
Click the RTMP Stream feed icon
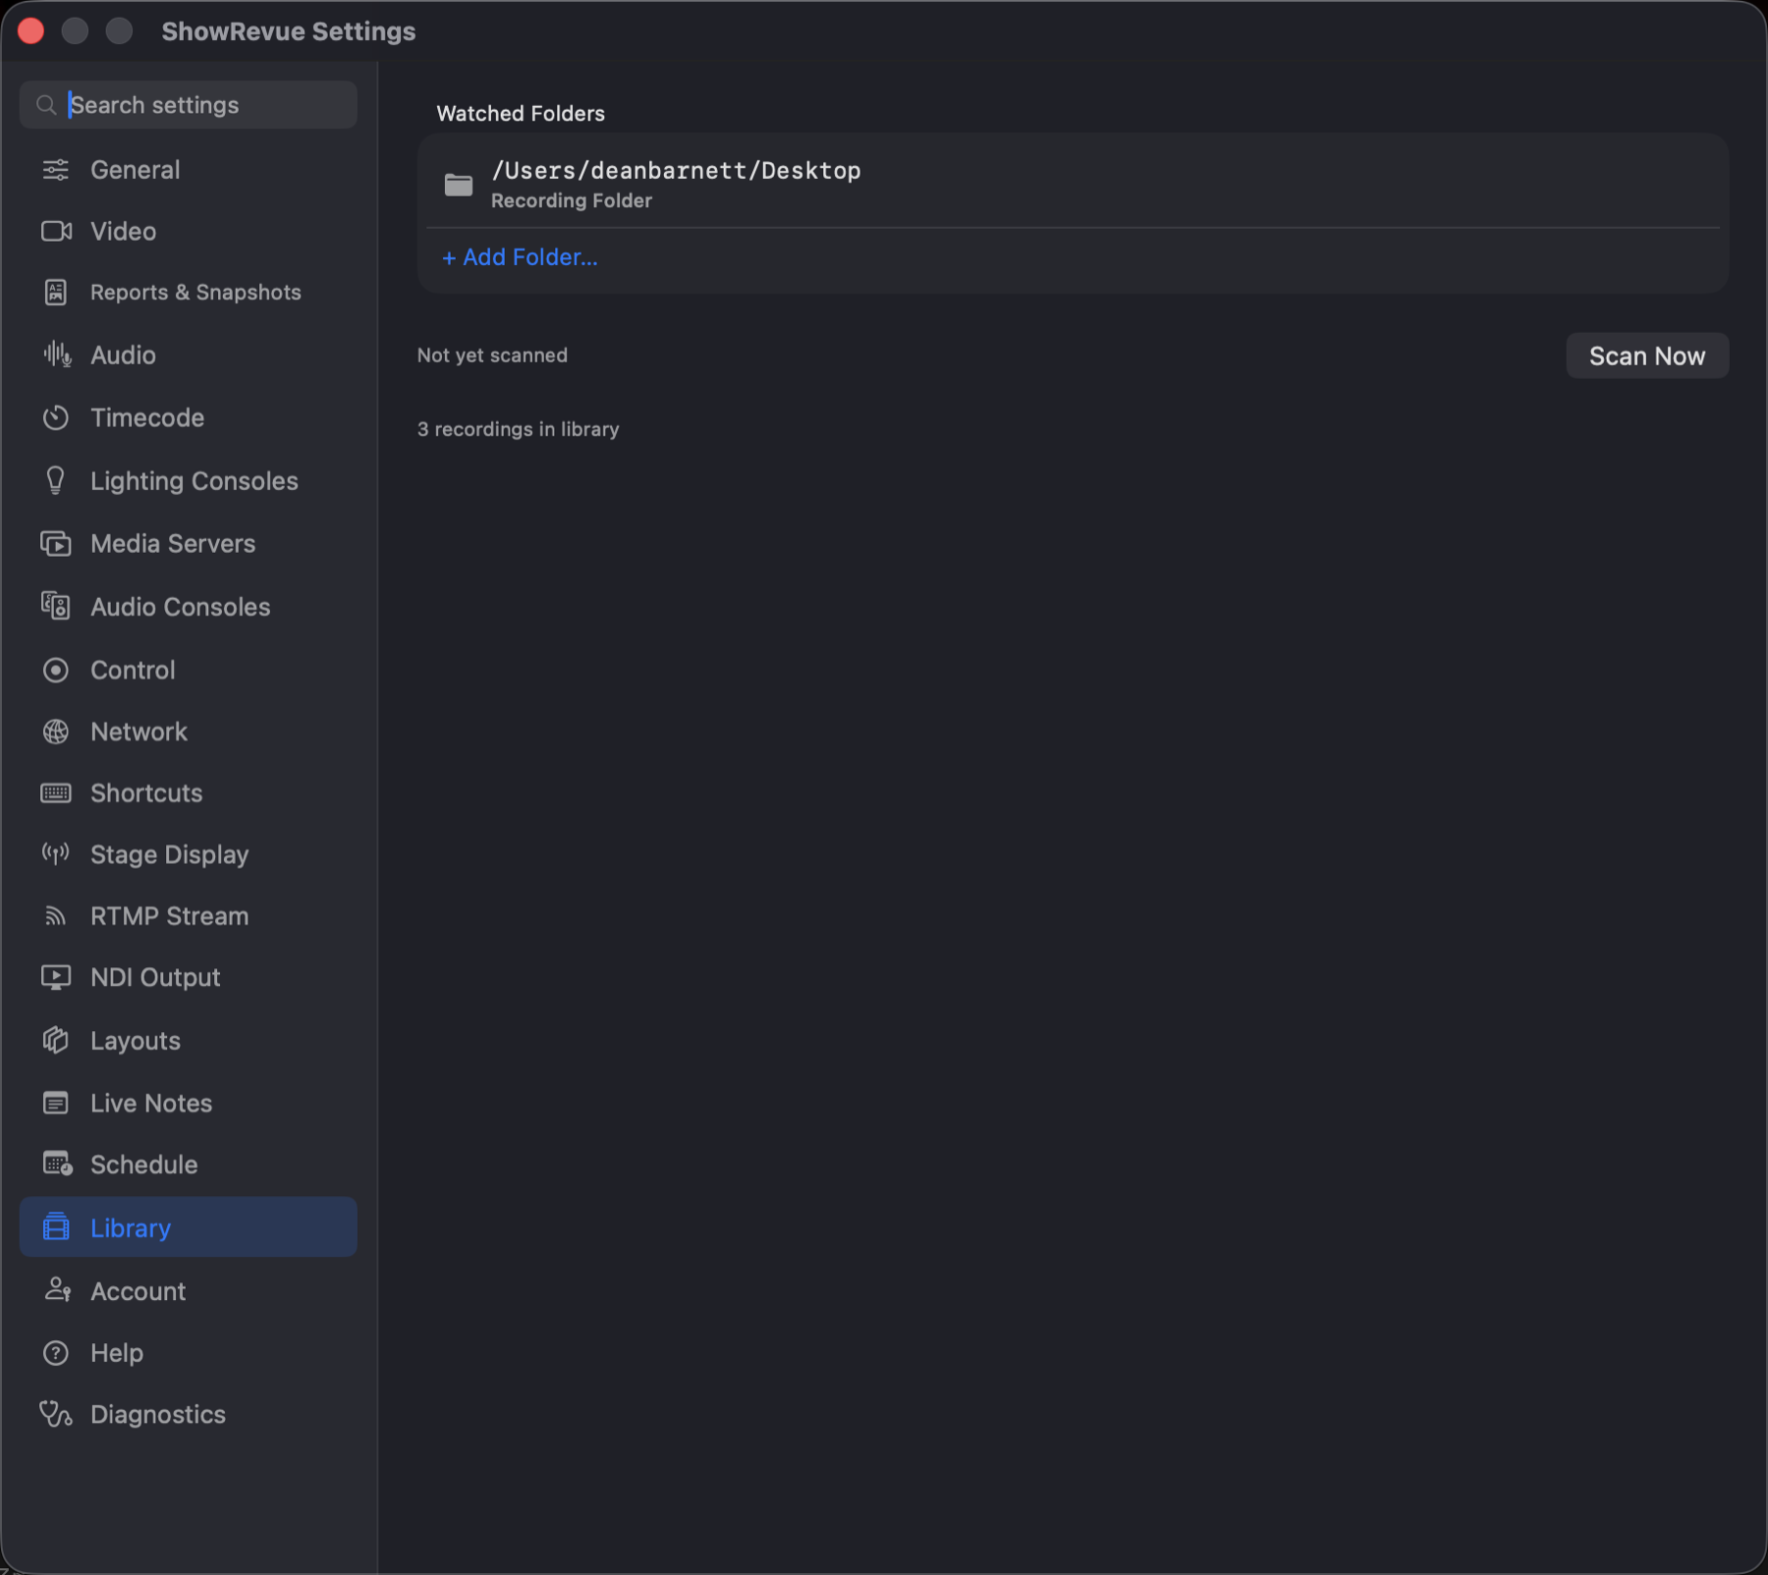coord(56,916)
